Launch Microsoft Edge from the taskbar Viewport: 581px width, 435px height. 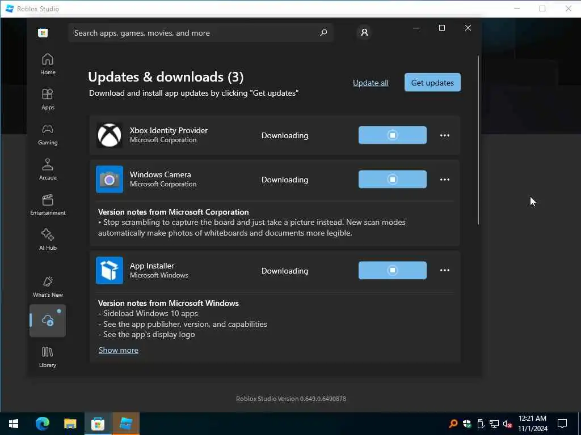42,424
